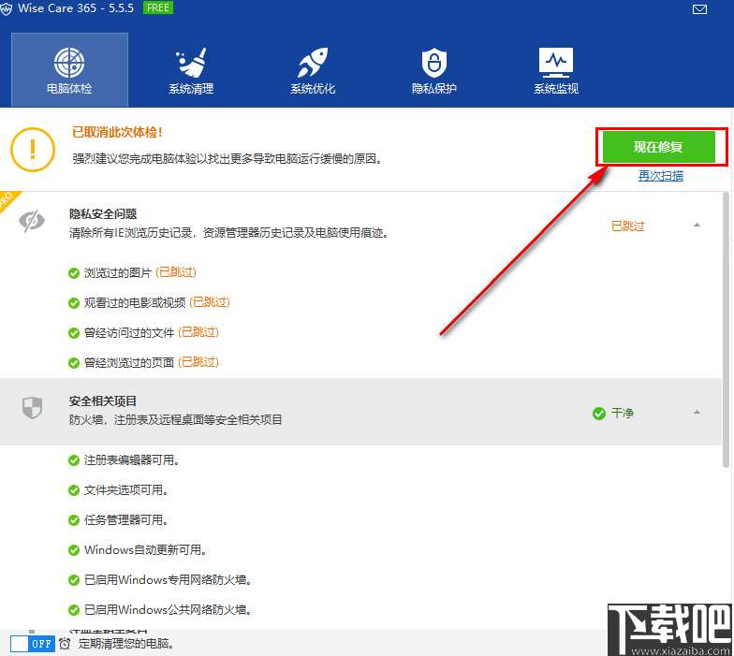The height and width of the screenshot is (656, 734).
Task: Click the alarm clock icon beside 定期清理
Action: (65, 644)
